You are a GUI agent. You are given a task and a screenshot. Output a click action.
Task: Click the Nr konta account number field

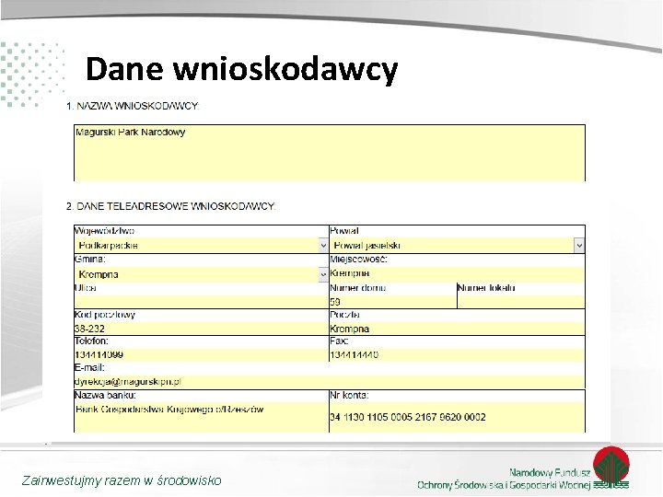pyautogui.click(x=457, y=417)
